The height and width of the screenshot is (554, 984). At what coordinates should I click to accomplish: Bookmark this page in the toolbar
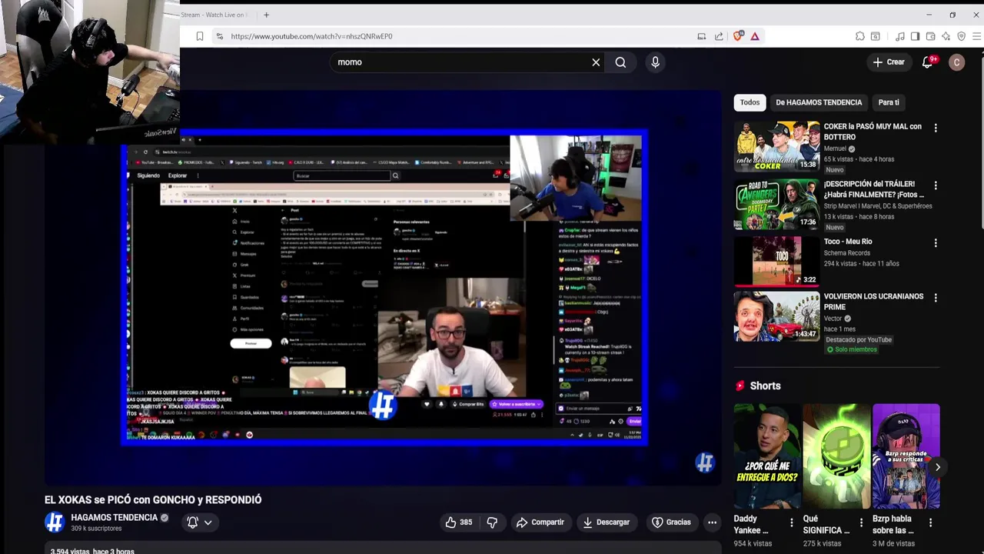[x=200, y=36]
